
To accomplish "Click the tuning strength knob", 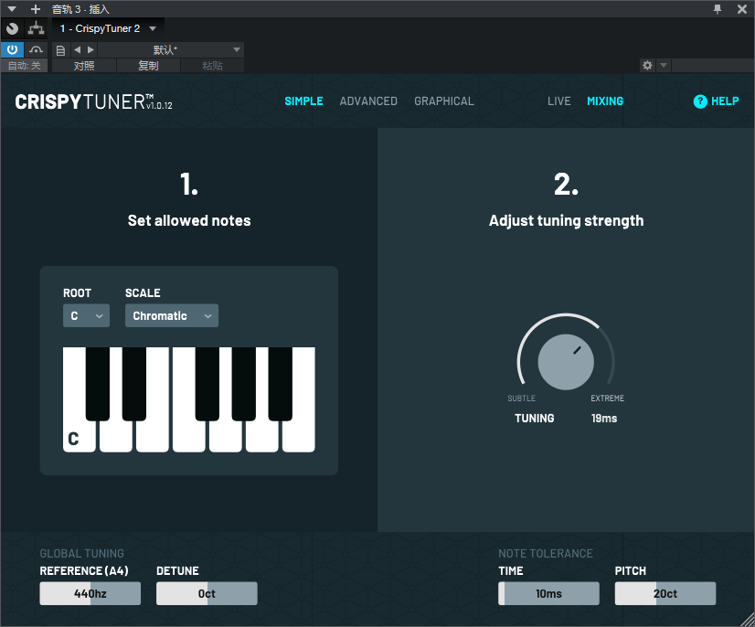I will pos(566,362).
